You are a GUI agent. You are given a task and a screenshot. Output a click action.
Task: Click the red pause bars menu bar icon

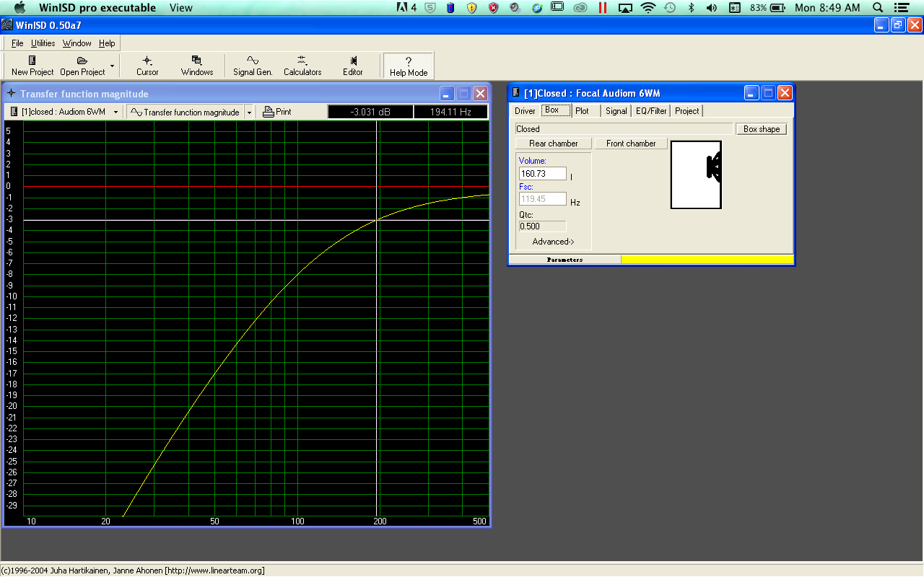click(603, 8)
